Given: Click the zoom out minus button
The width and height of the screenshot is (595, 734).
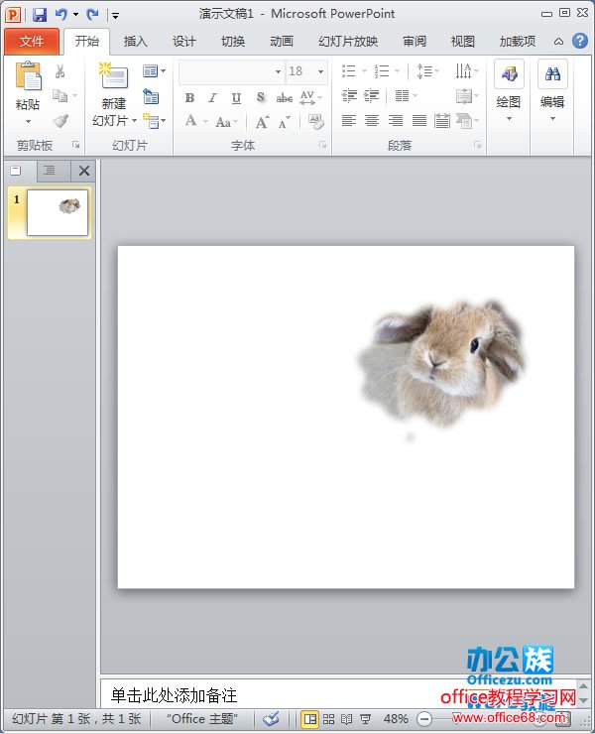Looking at the screenshot, I should (424, 719).
